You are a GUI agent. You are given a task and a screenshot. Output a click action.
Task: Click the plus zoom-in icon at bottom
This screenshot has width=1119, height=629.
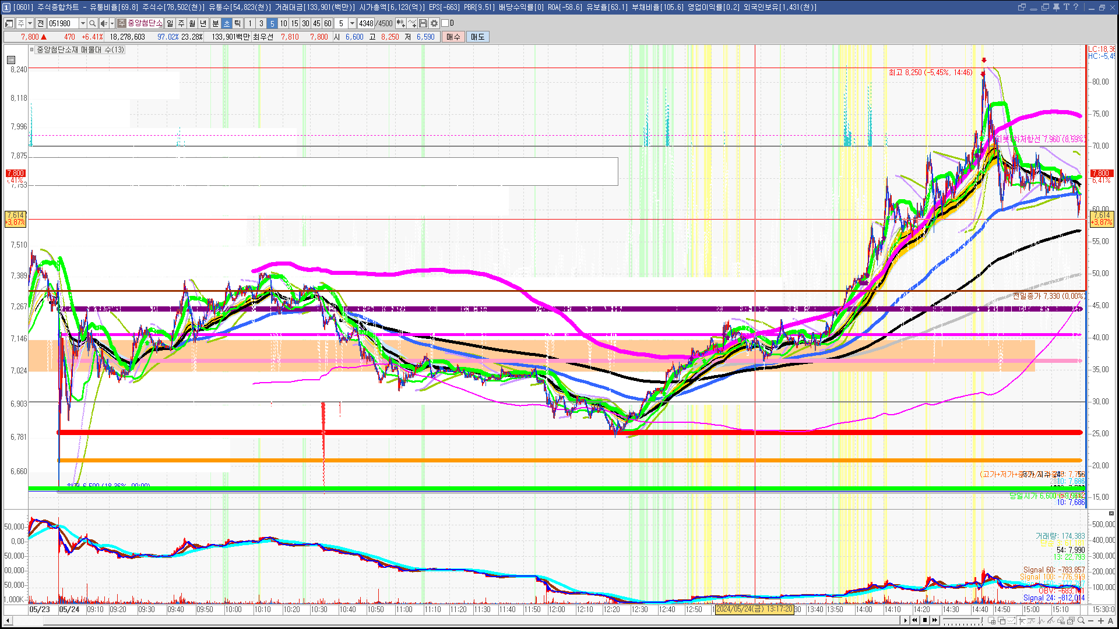[x=1101, y=620]
